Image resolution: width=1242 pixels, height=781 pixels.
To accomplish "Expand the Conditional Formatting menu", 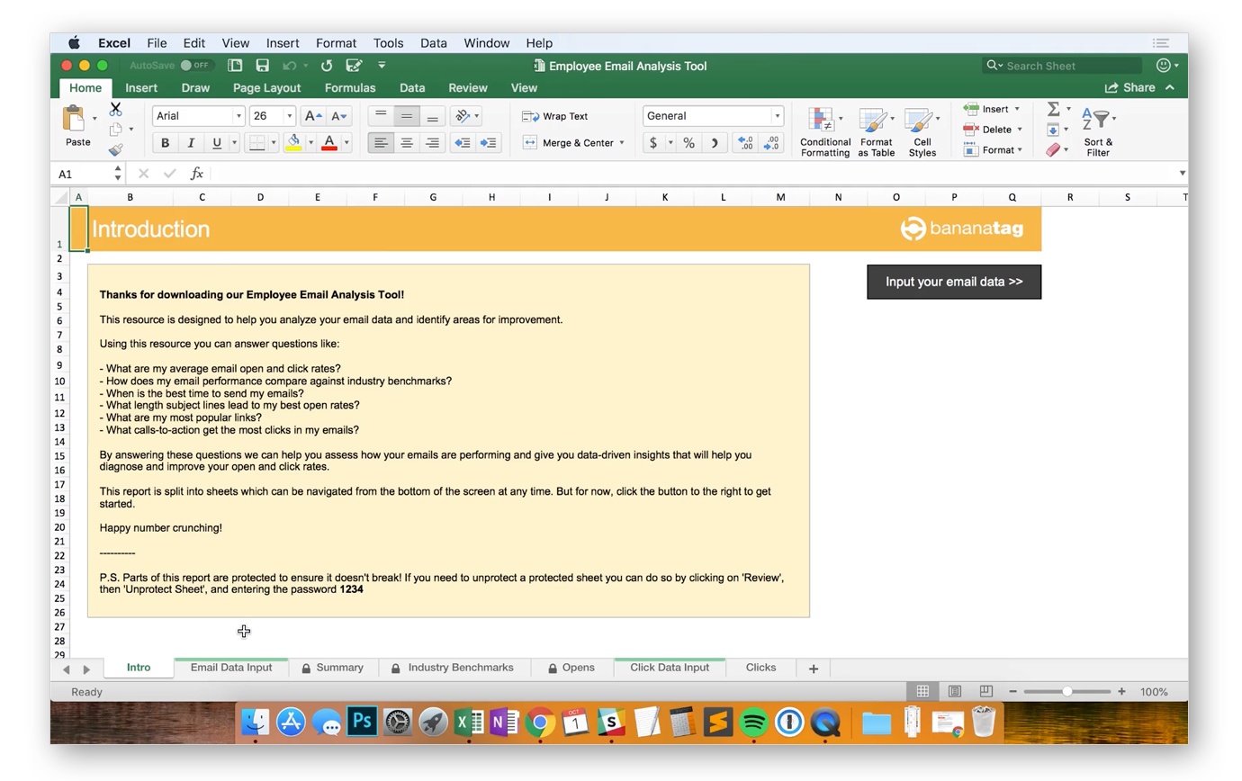I will [x=825, y=132].
